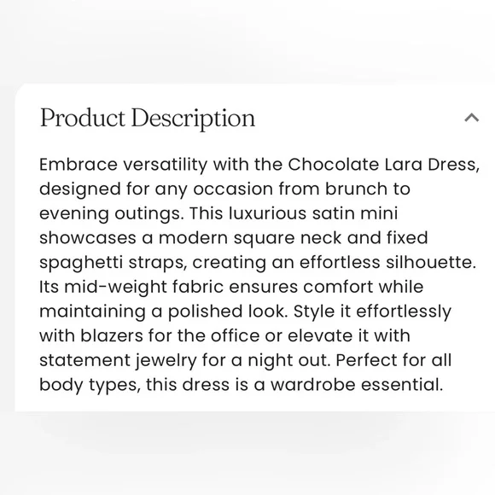Click the phrase "polished look"
The image size is (495, 495).
tap(225, 312)
